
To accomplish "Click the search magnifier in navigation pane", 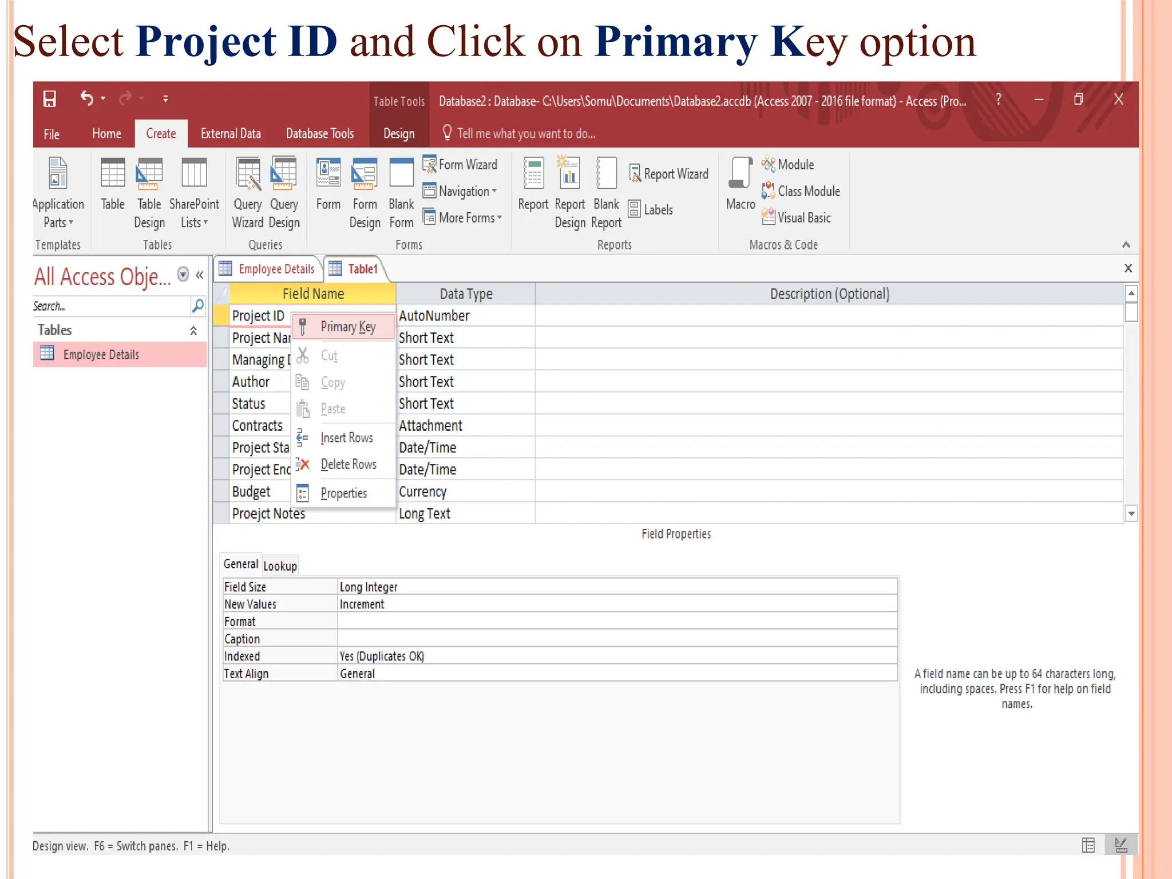I will tap(197, 306).
